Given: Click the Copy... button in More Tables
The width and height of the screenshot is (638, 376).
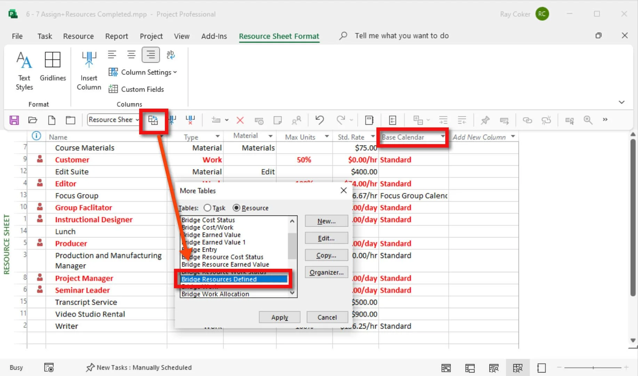Looking at the screenshot, I should (326, 255).
